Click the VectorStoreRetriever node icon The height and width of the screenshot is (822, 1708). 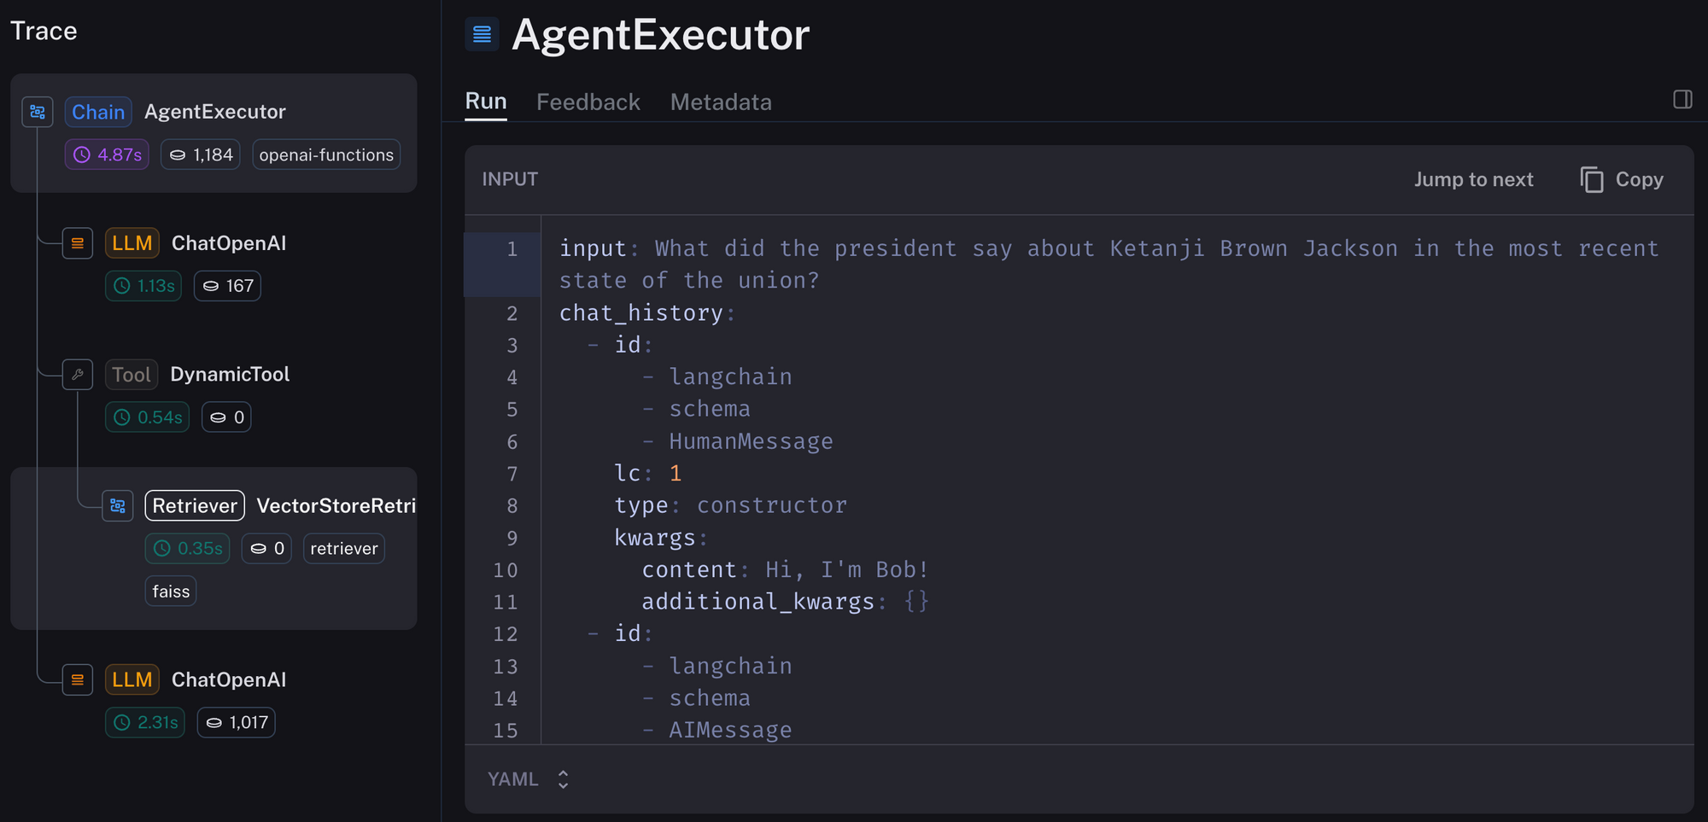click(x=118, y=506)
